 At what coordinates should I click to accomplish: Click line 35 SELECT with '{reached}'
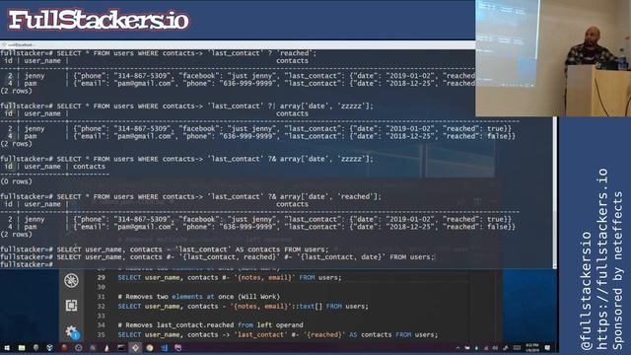(278, 335)
